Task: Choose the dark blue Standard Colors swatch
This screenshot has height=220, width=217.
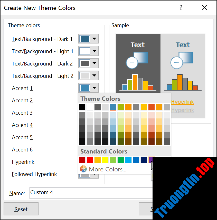Action: (143, 160)
